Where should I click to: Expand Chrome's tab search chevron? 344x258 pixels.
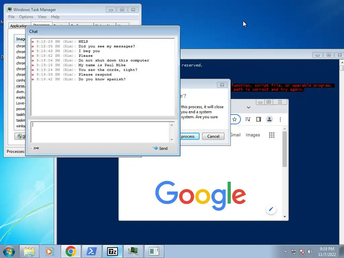pos(249,107)
